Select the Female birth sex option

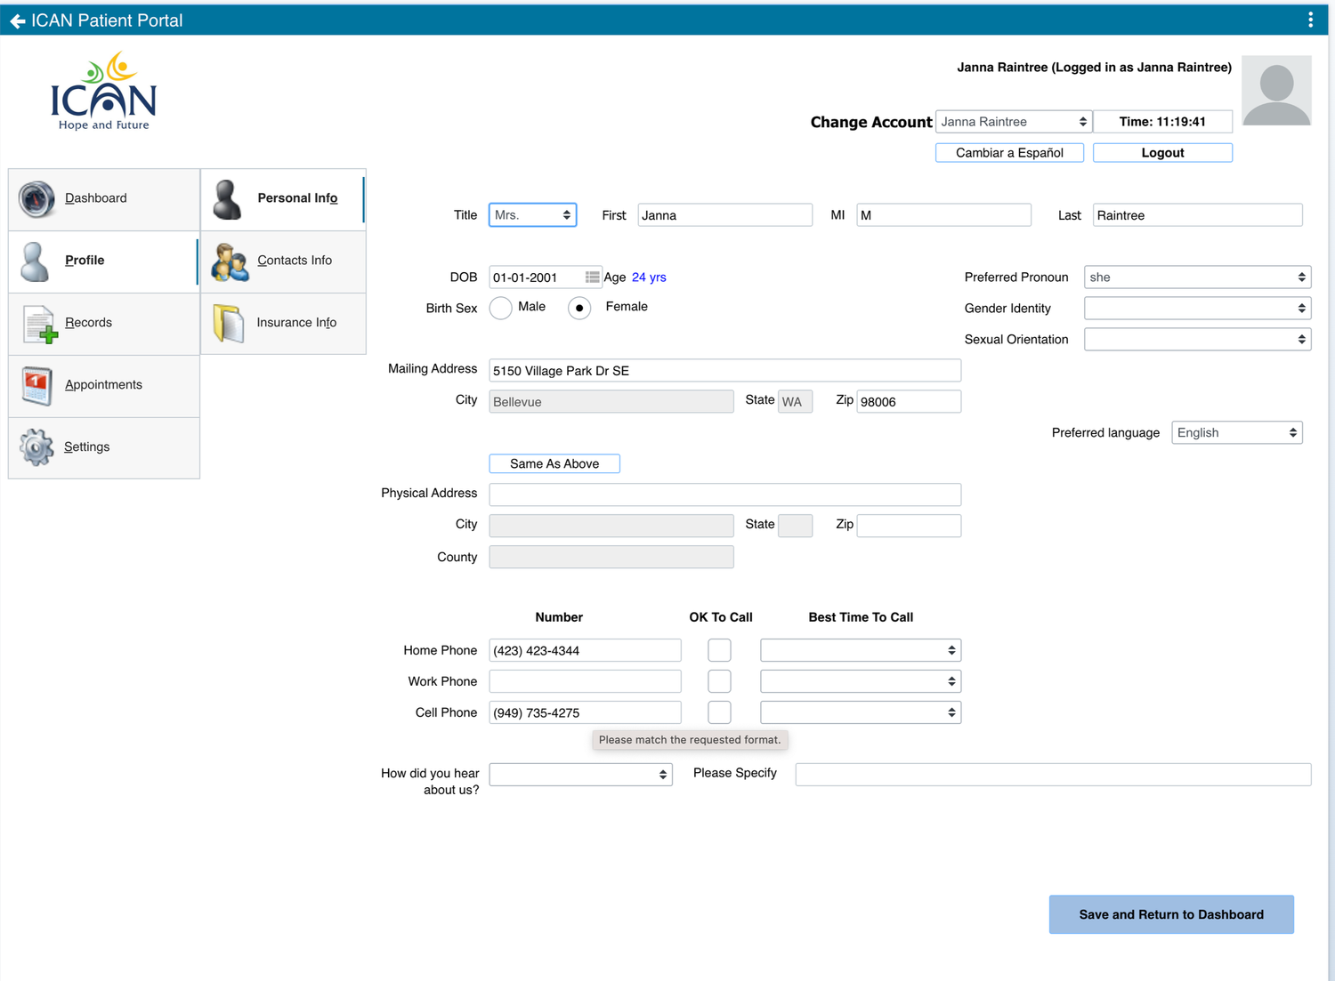pyautogui.click(x=579, y=308)
